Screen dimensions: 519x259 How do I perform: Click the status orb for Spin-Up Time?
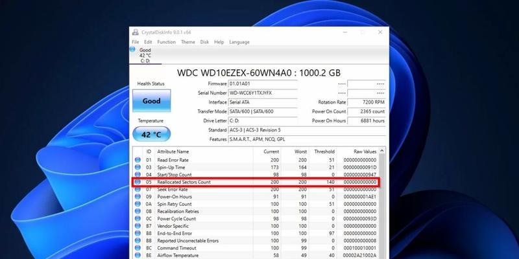tap(138, 168)
